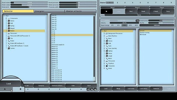The height and width of the screenshot is (100, 177).
Task: Set speed change to 50%
Action: click(118, 25)
